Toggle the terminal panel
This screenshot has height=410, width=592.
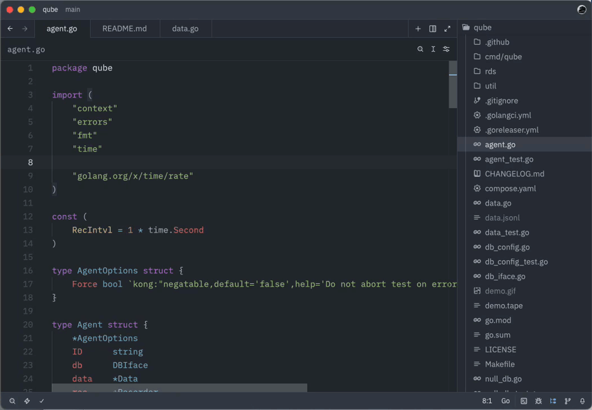(524, 401)
